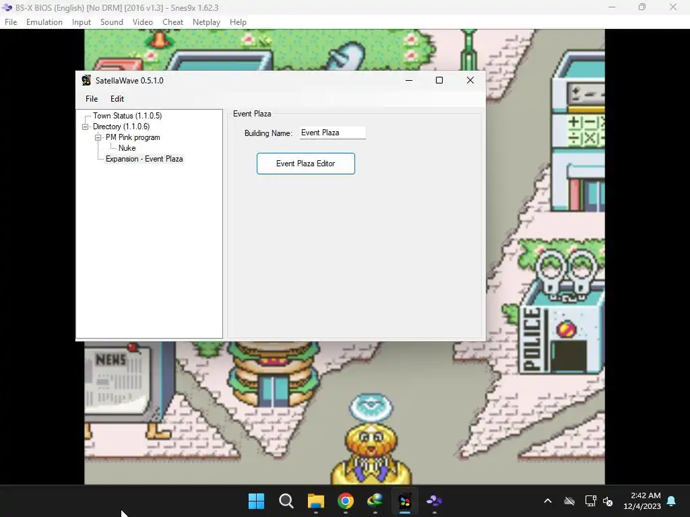The width and height of the screenshot is (690, 517).
Task: Select the Nuke tree item
Action: pyautogui.click(x=127, y=148)
